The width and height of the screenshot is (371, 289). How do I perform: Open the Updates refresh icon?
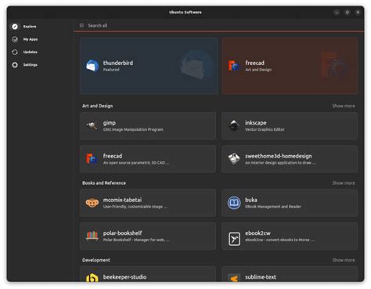tap(15, 52)
